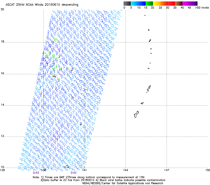Click the '135' longitude axis label
210x185 pixels.
[x=2, y=170]
